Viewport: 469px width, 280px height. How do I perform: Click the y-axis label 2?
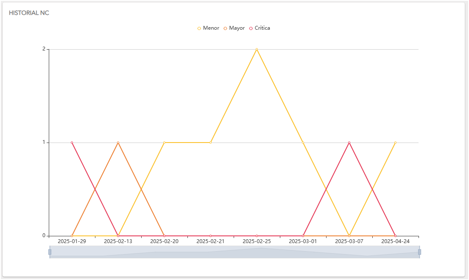(44, 49)
